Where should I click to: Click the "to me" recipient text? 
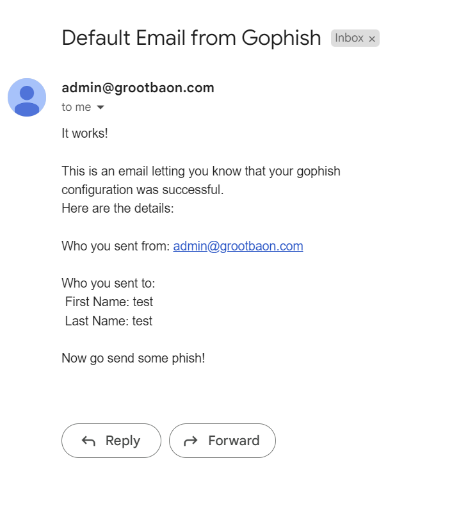[76, 107]
